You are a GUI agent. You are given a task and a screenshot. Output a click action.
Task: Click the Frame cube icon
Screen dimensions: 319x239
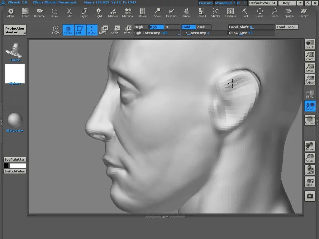[56, 30]
